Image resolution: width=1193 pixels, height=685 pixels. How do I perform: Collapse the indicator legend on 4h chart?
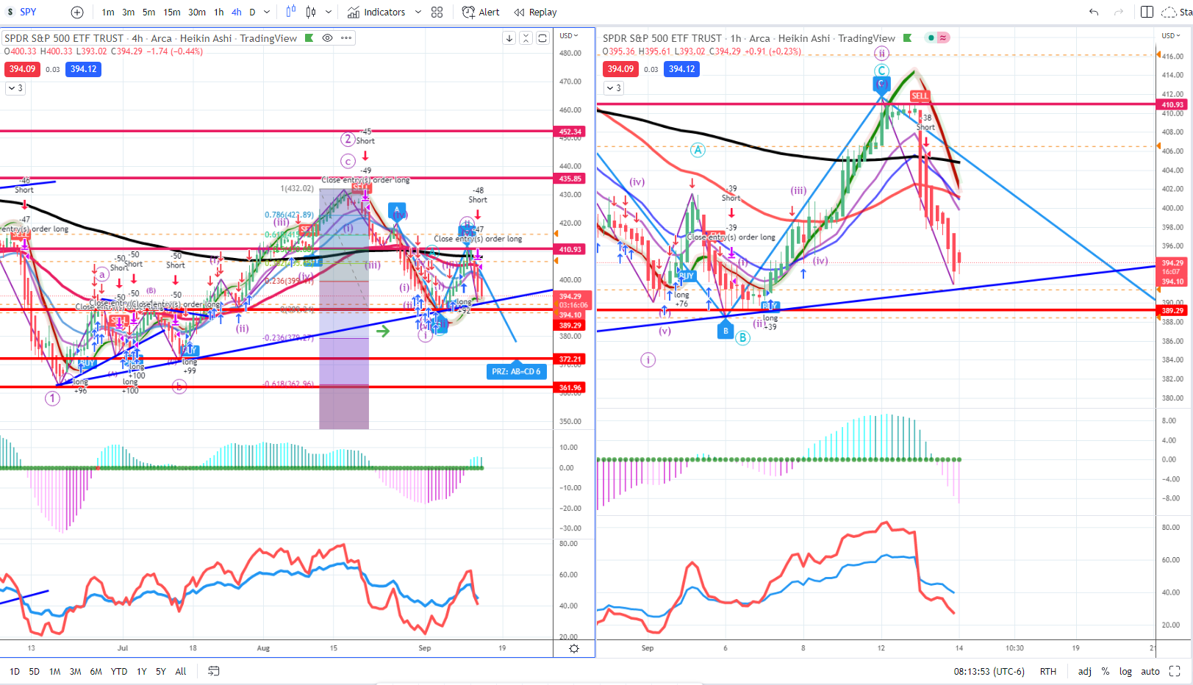[x=15, y=88]
